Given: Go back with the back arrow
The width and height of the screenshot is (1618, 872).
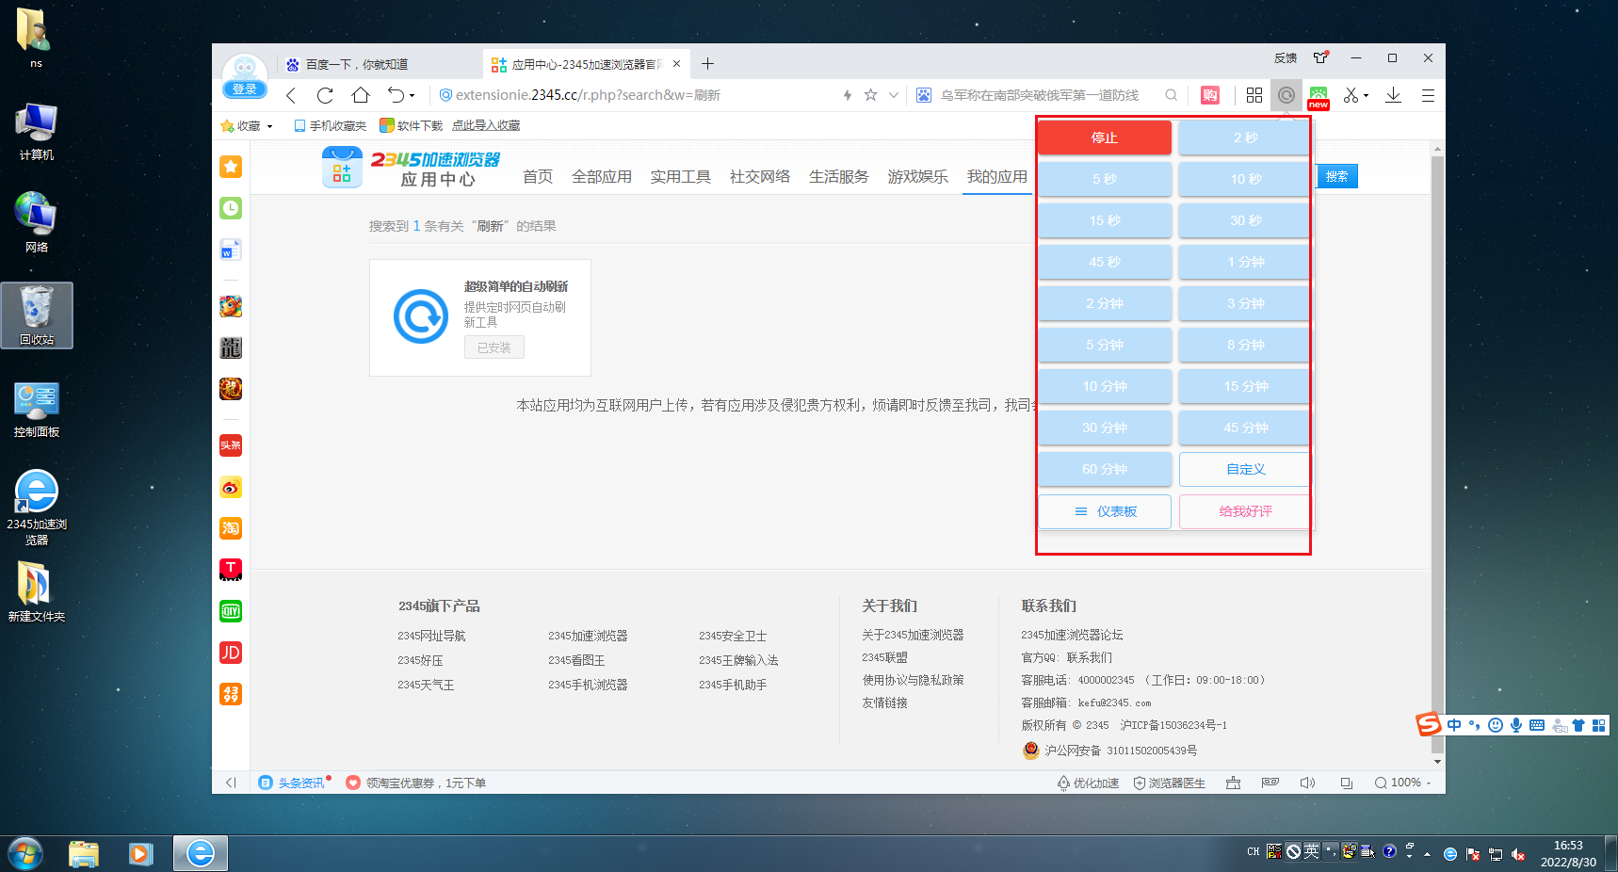Looking at the screenshot, I should point(291,95).
